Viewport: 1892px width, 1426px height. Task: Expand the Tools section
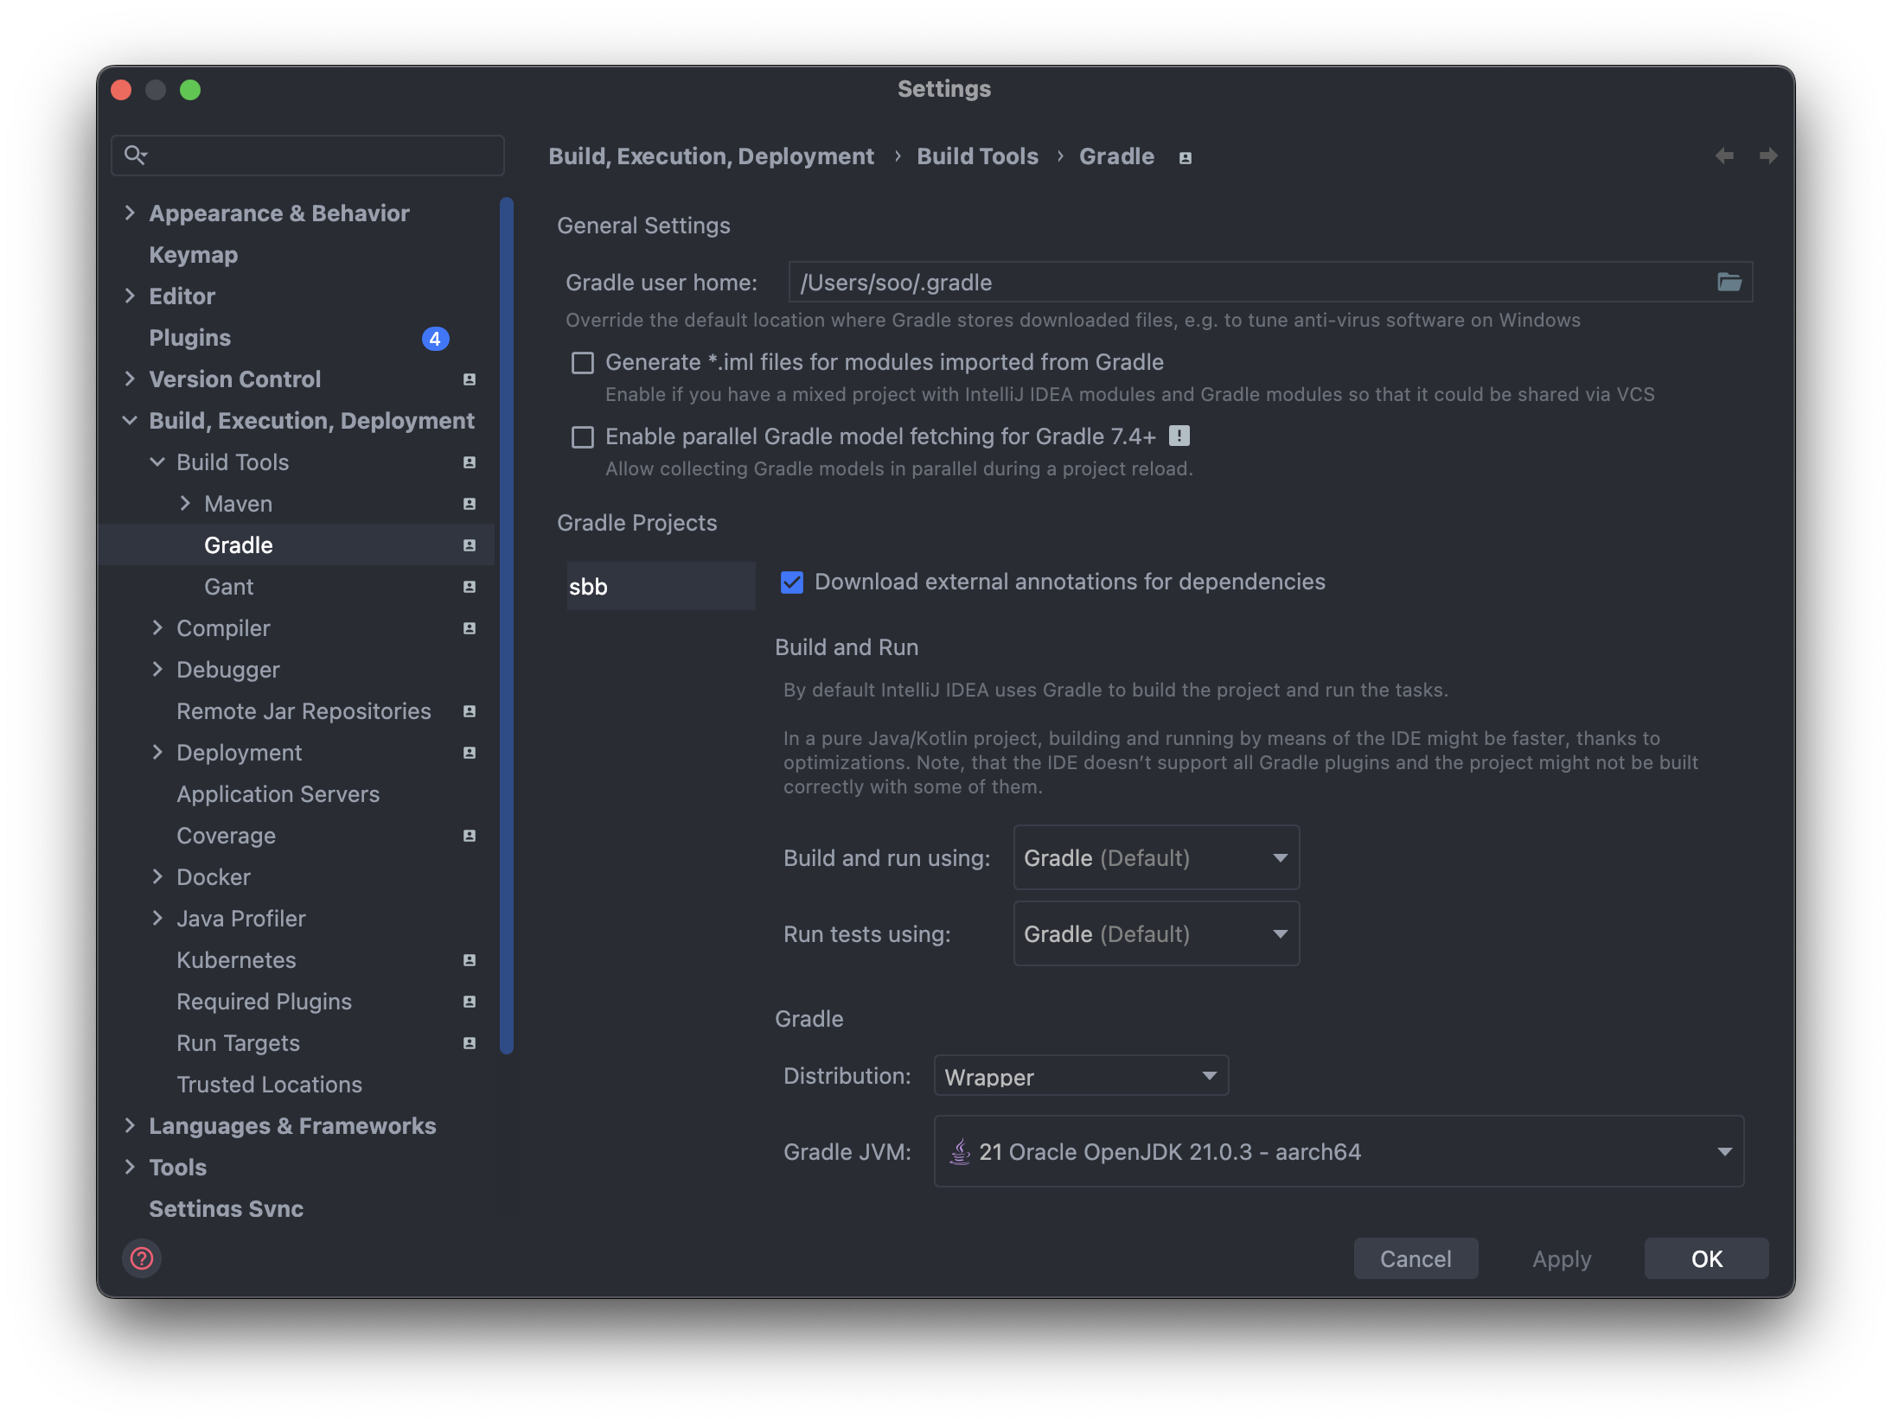pyautogui.click(x=130, y=1167)
